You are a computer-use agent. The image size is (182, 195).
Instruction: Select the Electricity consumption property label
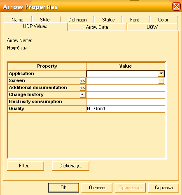[35, 101]
